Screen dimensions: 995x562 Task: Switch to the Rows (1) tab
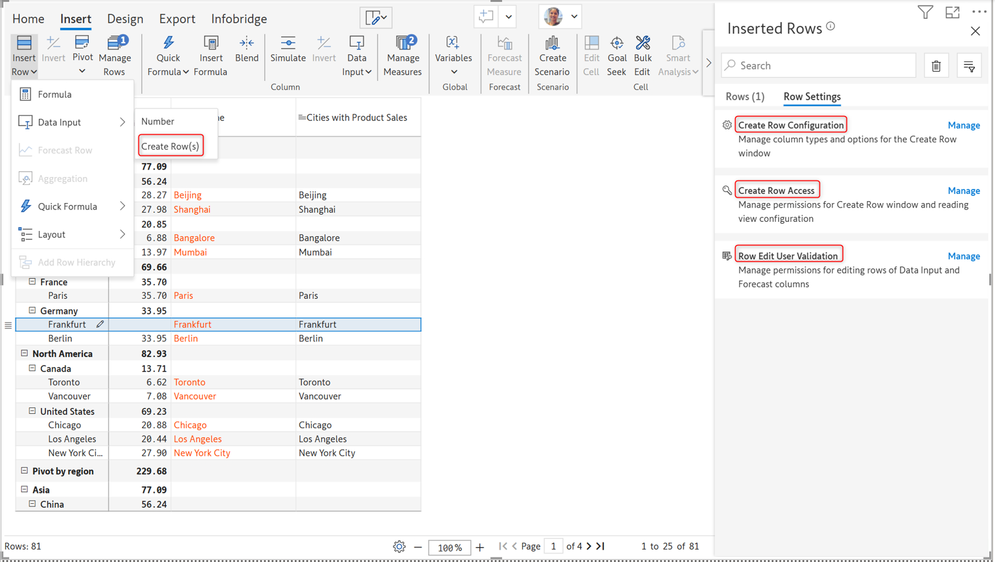pyautogui.click(x=744, y=96)
